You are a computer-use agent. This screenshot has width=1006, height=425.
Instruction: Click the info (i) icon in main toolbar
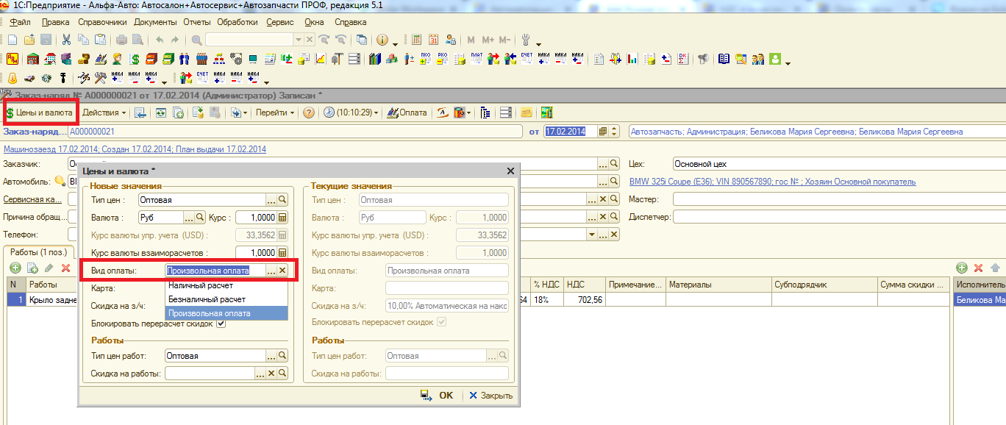click(382, 40)
